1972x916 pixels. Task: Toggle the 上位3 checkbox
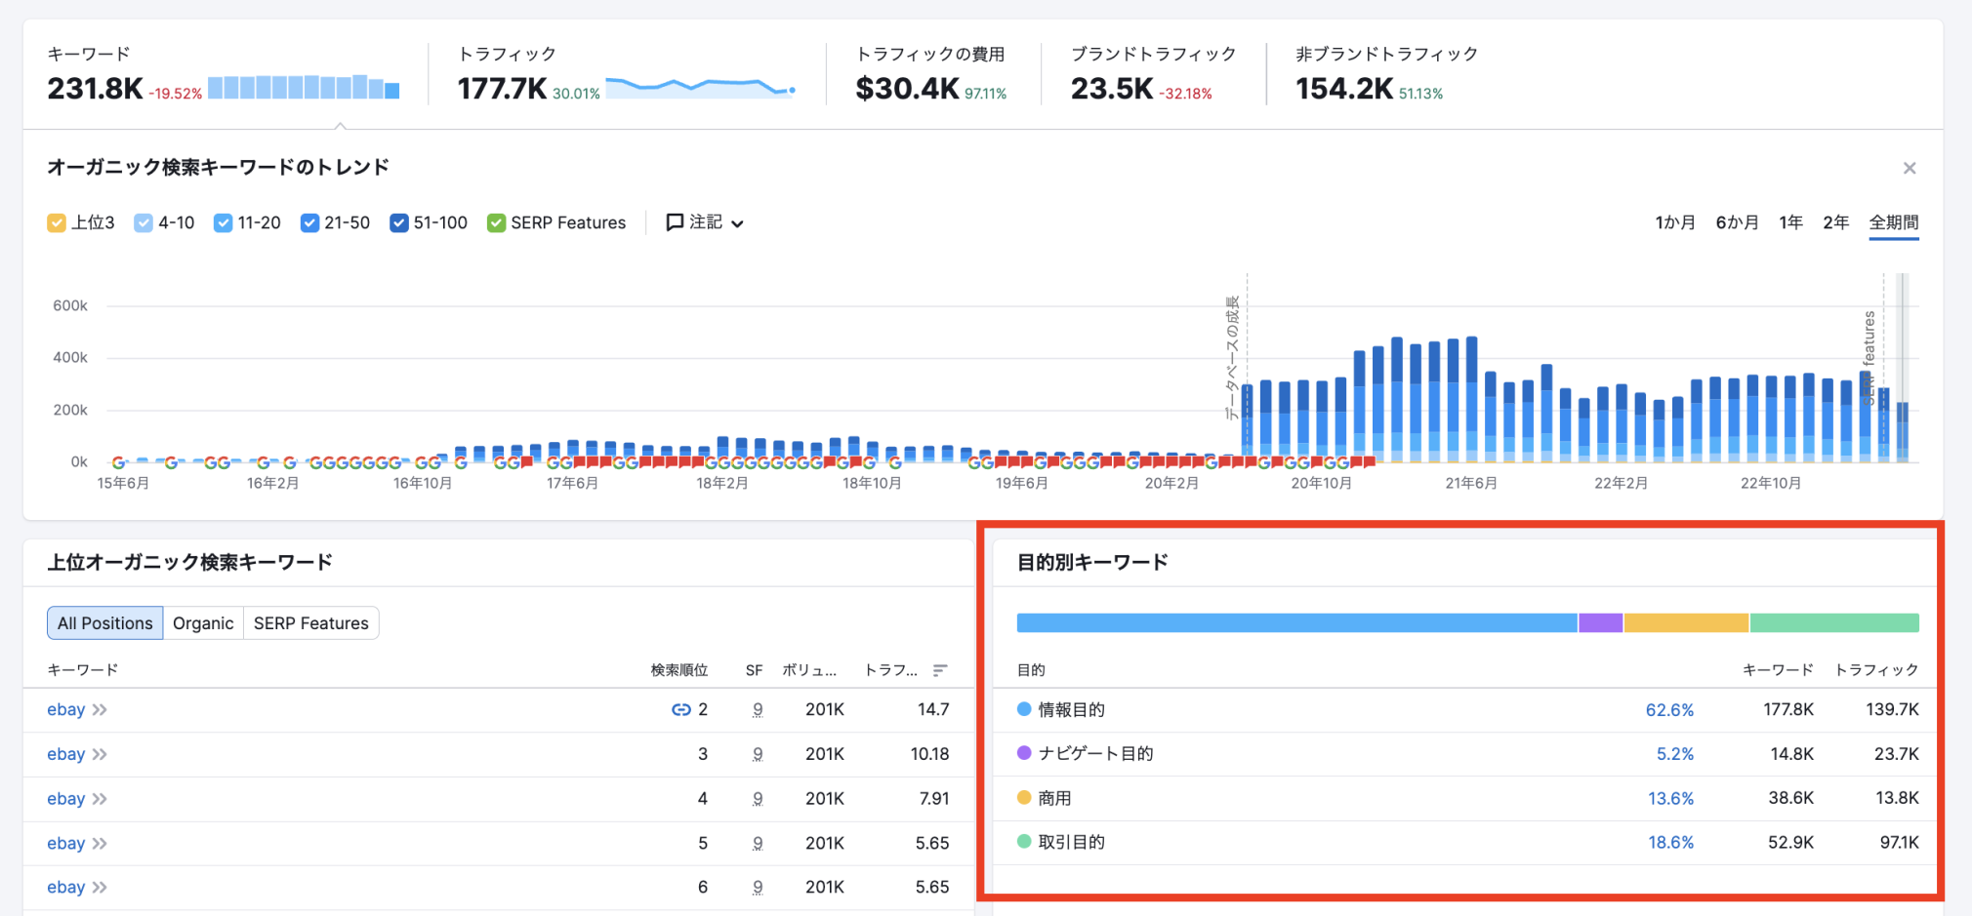coord(56,222)
